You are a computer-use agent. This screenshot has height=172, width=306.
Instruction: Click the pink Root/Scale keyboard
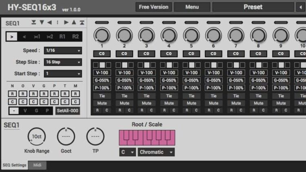tap(147, 138)
